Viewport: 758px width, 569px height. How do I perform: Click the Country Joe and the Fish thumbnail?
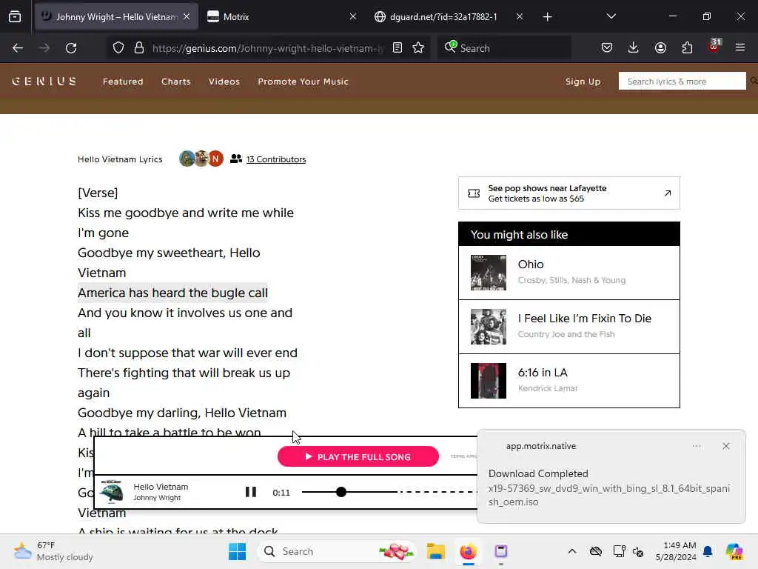tap(489, 327)
